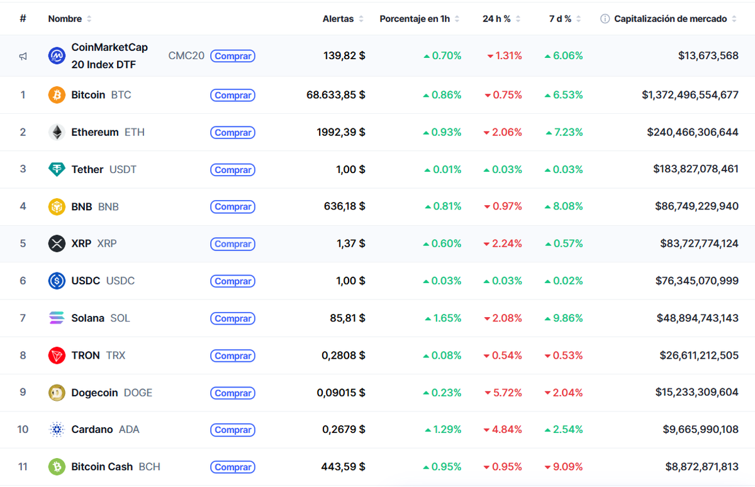Click the Cardano dotted logo icon
This screenshot has height=487, width=755.
tap(57, 430)
